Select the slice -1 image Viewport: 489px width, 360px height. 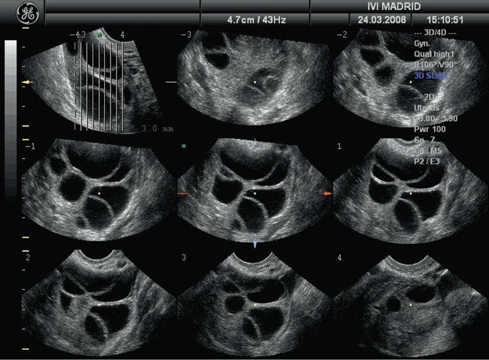[99, 189]
